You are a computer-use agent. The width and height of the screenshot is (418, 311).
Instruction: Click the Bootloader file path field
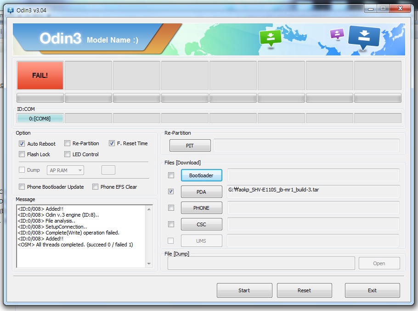[x=313, y=175]
